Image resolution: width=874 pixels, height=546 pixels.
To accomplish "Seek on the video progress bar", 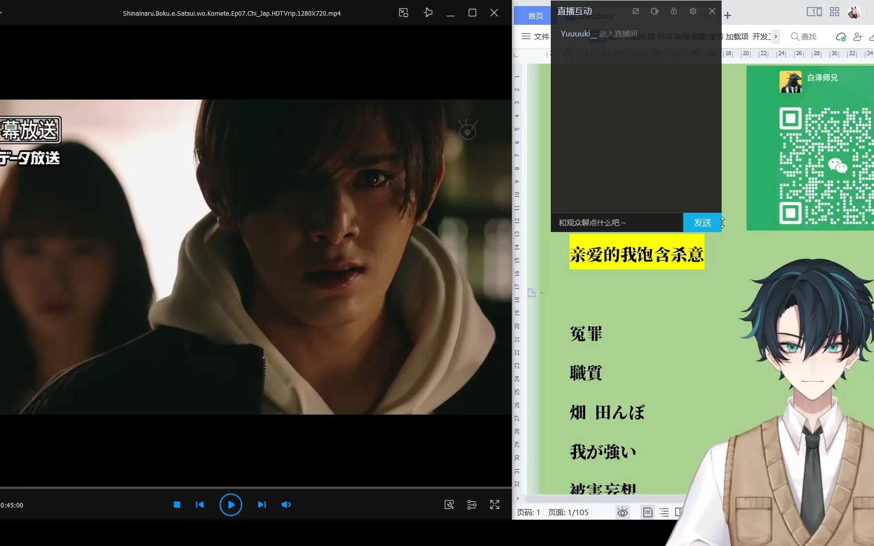I will tap(255, 488).
